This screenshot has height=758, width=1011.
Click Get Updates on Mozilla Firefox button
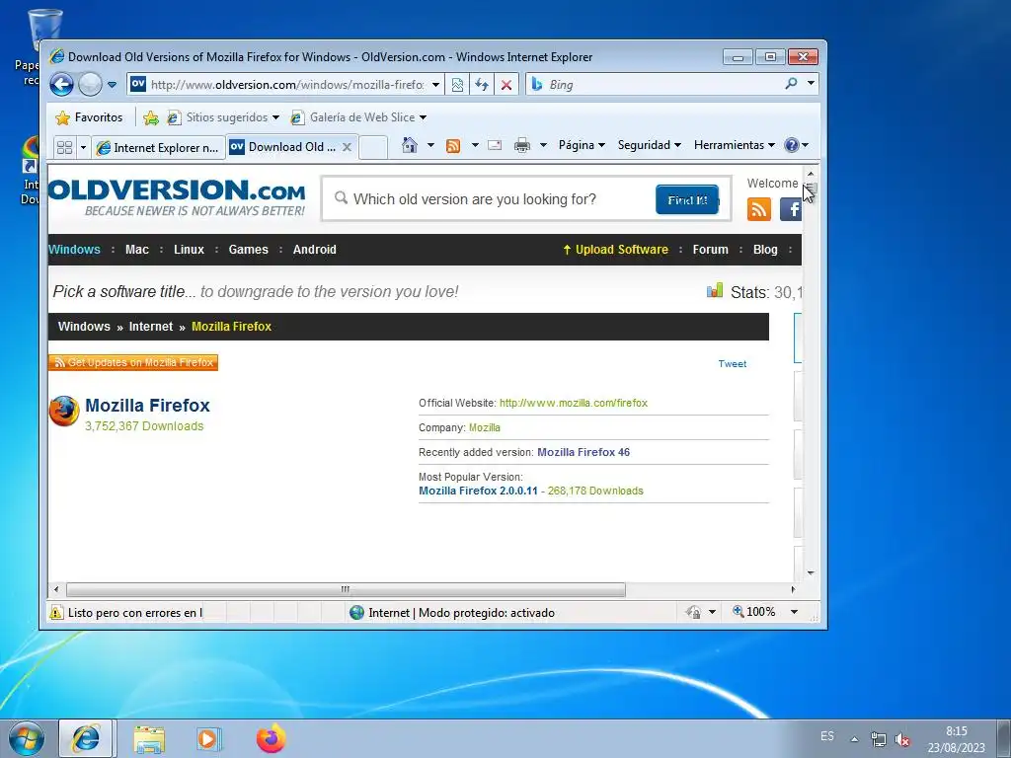(133, 363)
